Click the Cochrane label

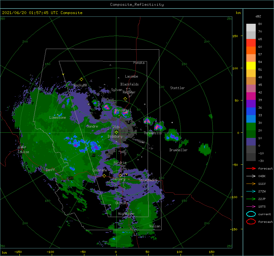point(100,170)
